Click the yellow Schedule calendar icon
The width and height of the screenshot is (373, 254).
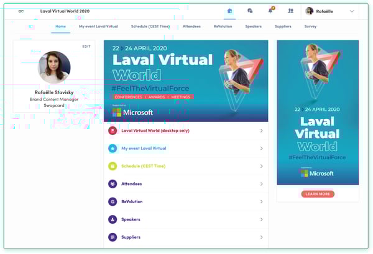point(113,166)
